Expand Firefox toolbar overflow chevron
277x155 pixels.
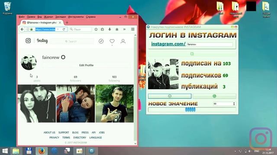124,29
